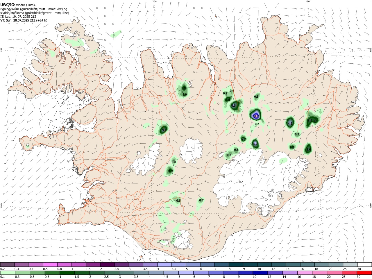Click the 1.2 precipitation value label
This screenshot has width=372, height=279.
pyautogui.click(x=292, y=148)
